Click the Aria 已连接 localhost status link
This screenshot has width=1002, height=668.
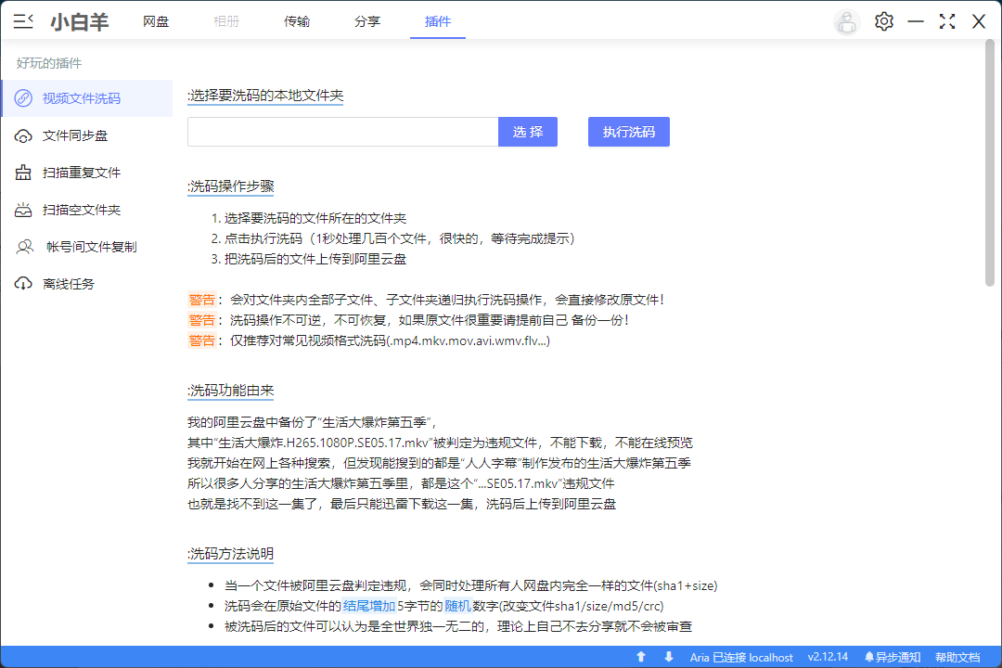click(742, 656)
